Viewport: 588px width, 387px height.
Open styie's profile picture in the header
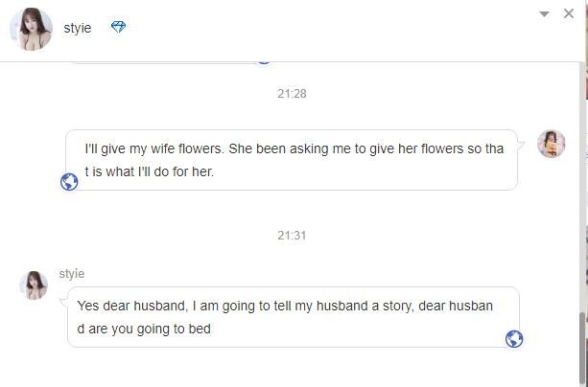click(31, 29)
